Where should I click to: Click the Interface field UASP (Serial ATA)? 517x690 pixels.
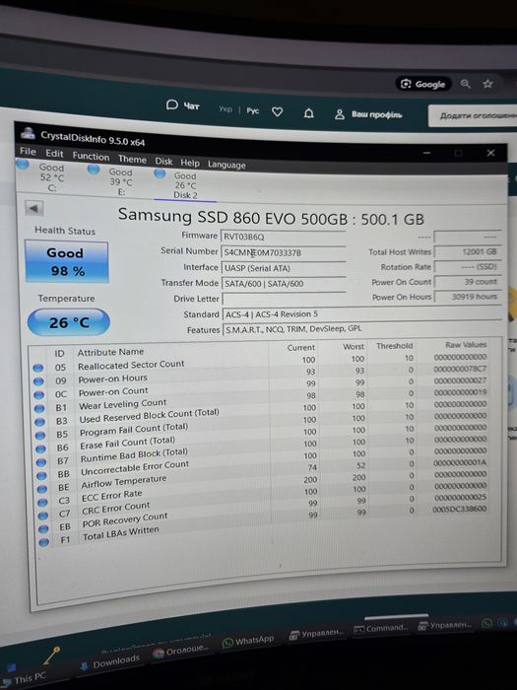(284, 268)
